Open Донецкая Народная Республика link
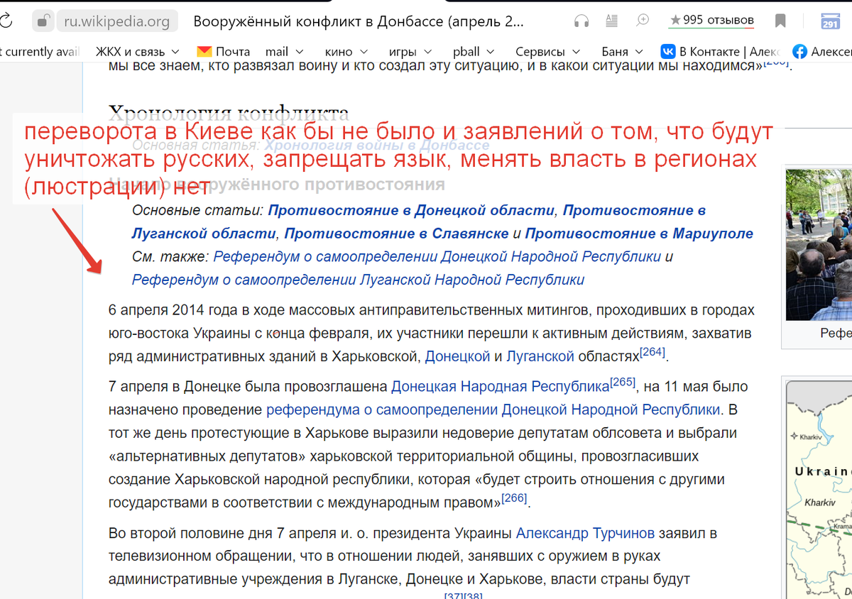The width and height of the screenshot is (852, 599). 501,387
